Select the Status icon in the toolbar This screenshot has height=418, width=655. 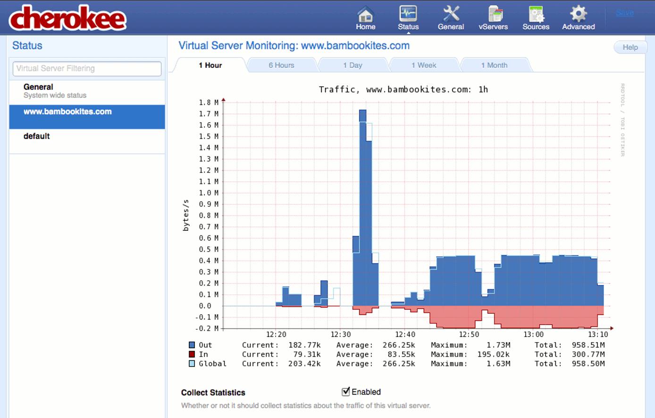point(408,17)
